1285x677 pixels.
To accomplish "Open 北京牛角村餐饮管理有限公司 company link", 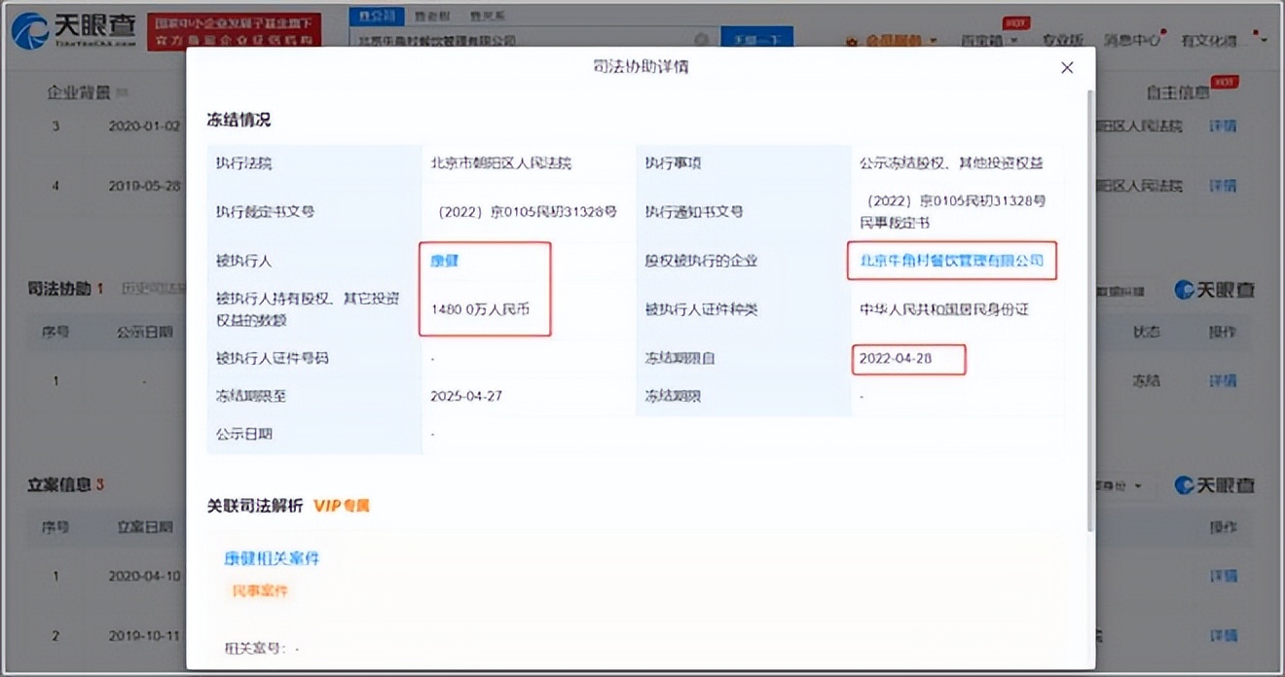I will tap(952, 262).
